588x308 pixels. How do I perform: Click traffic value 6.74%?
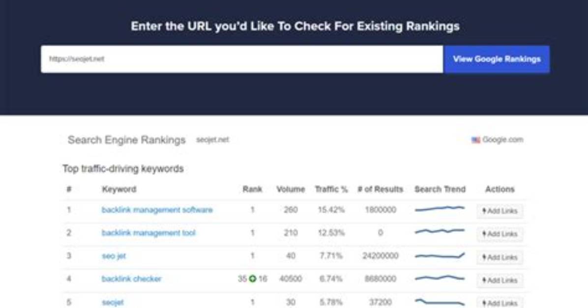tap(331, 279)
